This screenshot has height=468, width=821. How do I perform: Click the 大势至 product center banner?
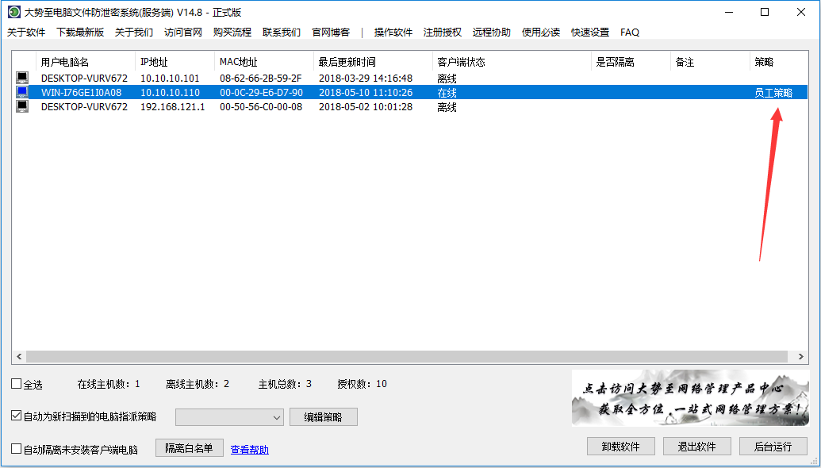690,398
